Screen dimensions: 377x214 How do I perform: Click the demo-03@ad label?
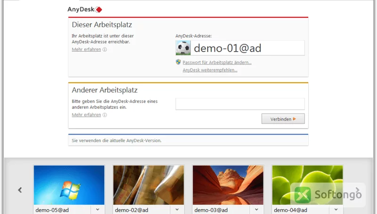coord(211,210)
